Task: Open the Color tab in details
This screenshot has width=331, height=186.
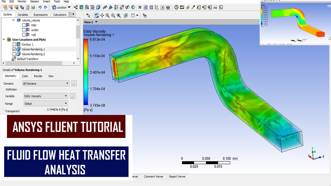Action: click(x=25, y=76)
